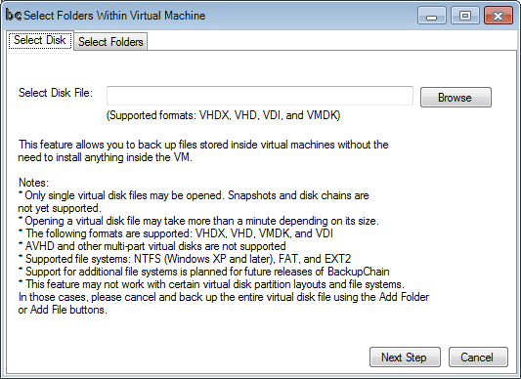Minimize the Select Folders dialog window
521x379 pixels.
[432, 16]
